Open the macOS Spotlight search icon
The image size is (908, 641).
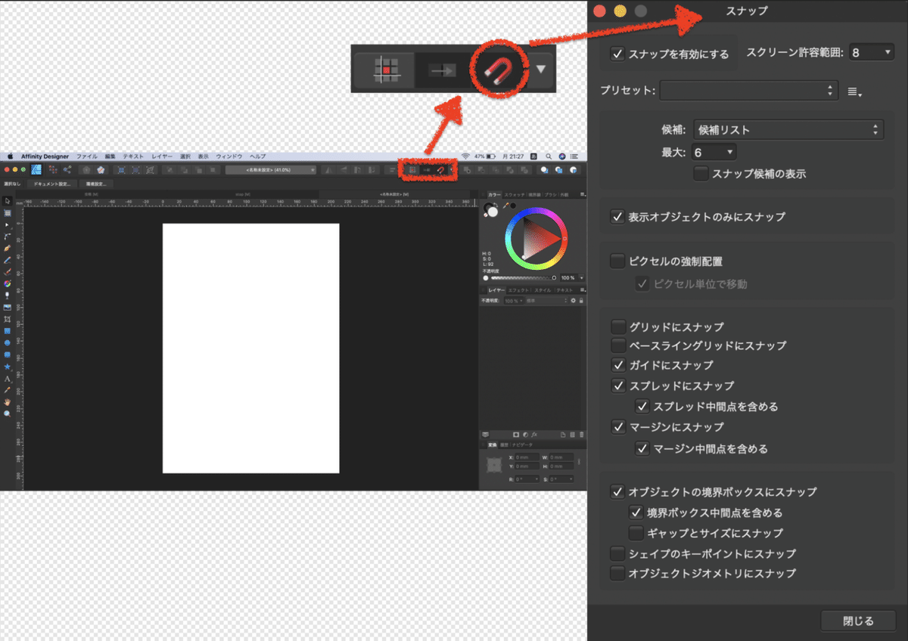(x=549, y=156)
